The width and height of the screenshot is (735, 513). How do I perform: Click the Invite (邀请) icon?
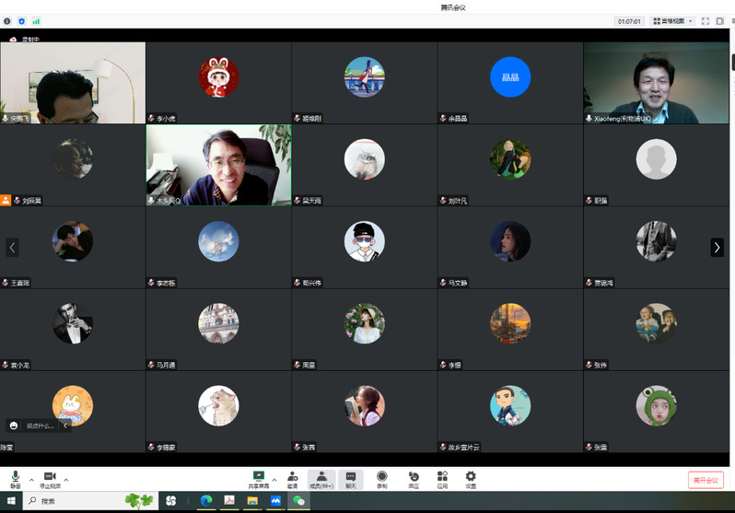292,479
